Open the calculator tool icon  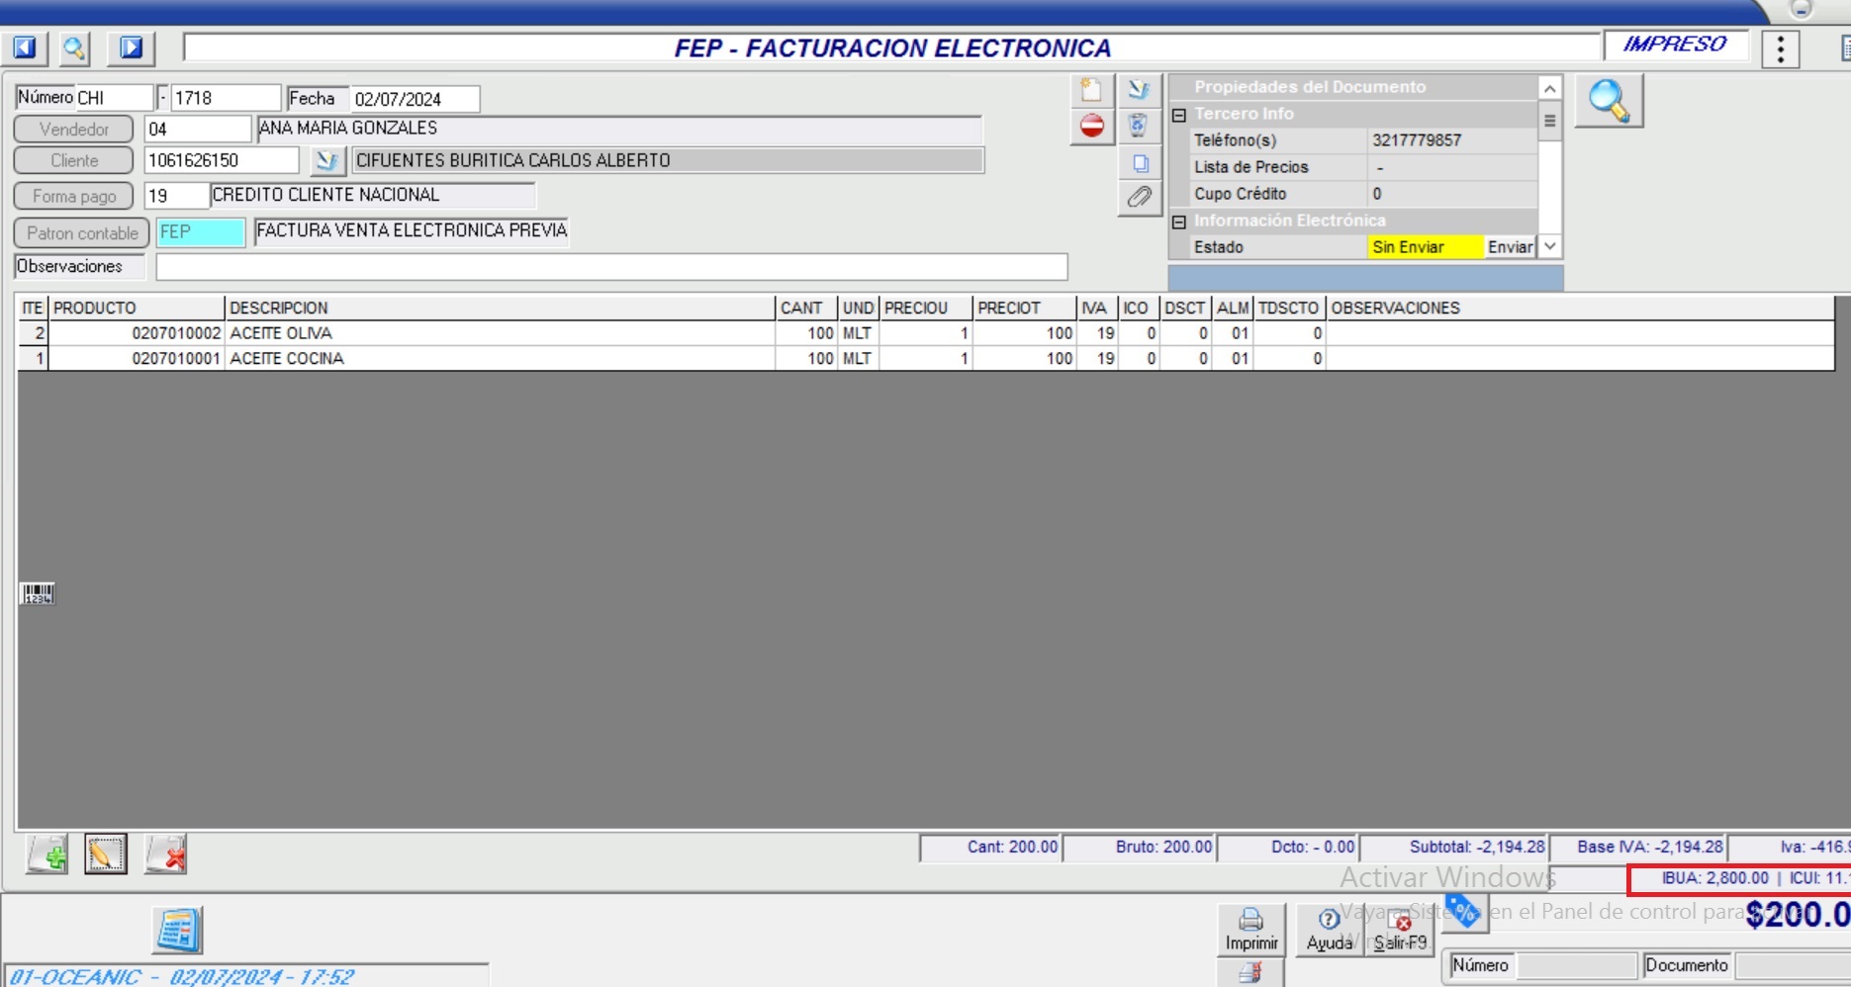click(x=178, y=931)
